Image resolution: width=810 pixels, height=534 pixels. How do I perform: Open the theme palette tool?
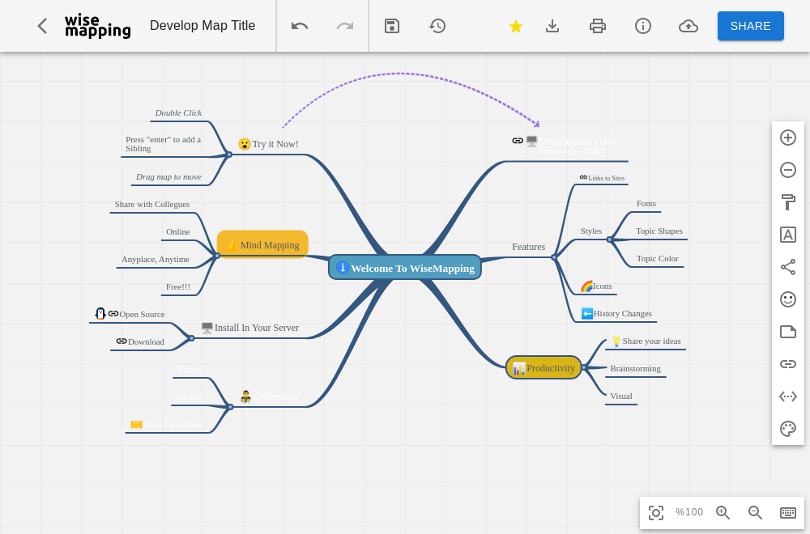coord(788,429)
